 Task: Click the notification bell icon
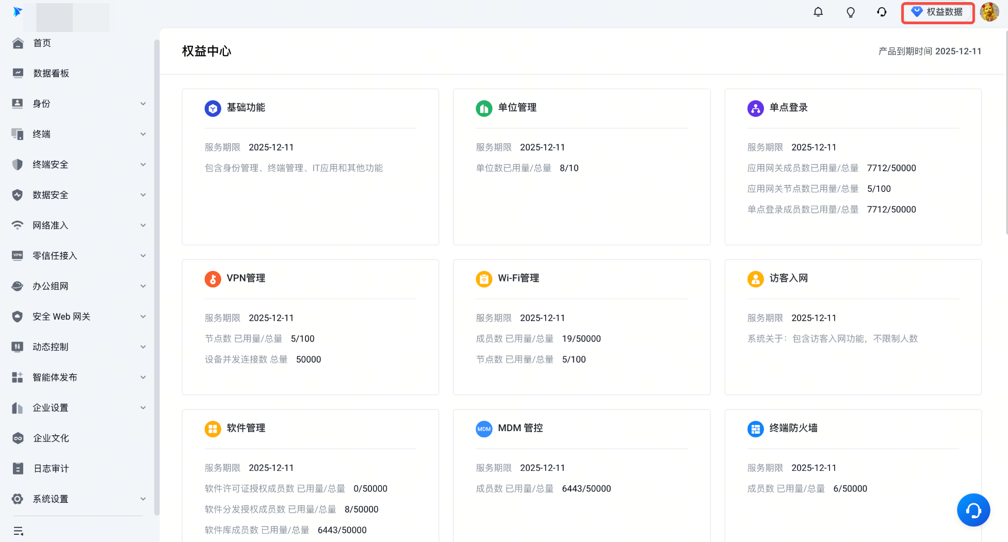pyautogui.click(x=818, y=12)
